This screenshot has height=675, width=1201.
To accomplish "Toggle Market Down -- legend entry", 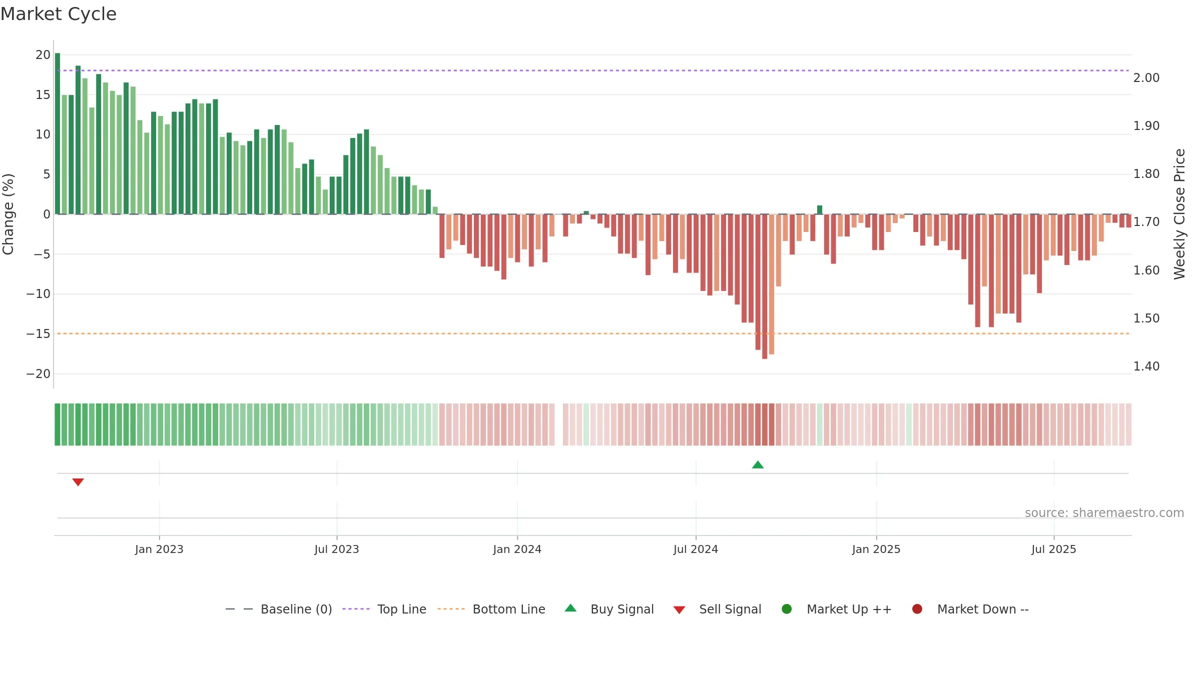I will (x=970, y=609).
